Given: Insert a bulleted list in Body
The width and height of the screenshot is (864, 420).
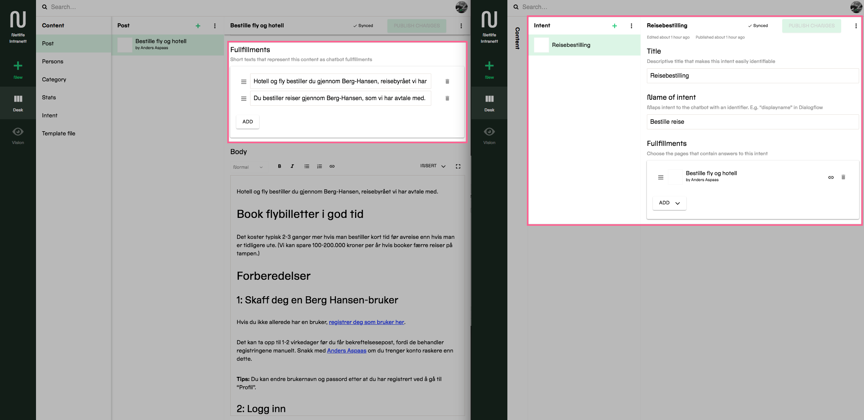Looking at the screenshot, I should click(307, 166).
